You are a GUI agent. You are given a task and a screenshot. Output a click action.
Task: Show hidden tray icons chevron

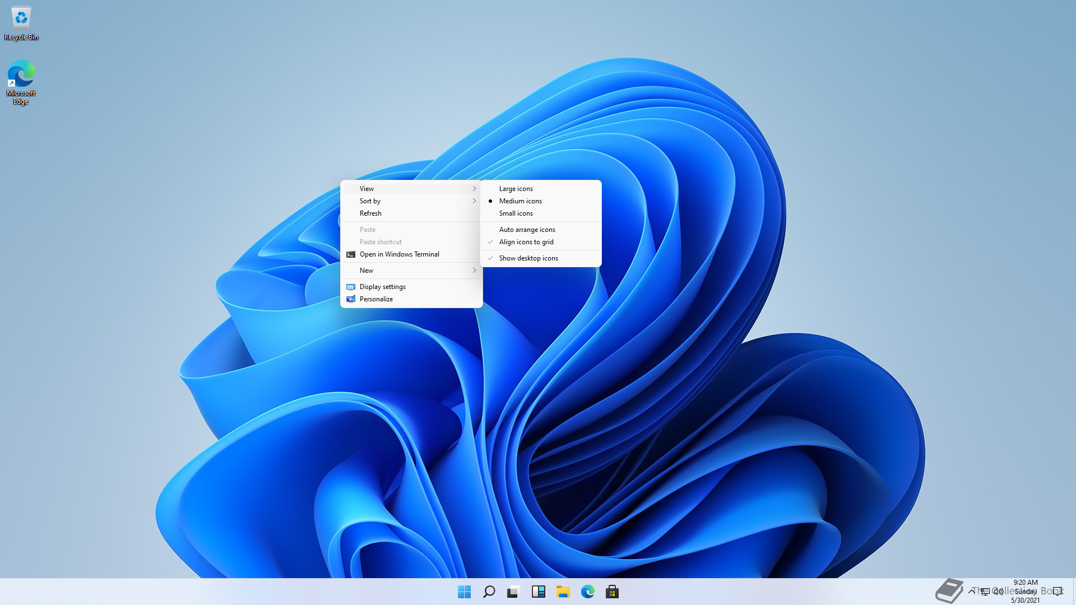[x=971, y=592]
